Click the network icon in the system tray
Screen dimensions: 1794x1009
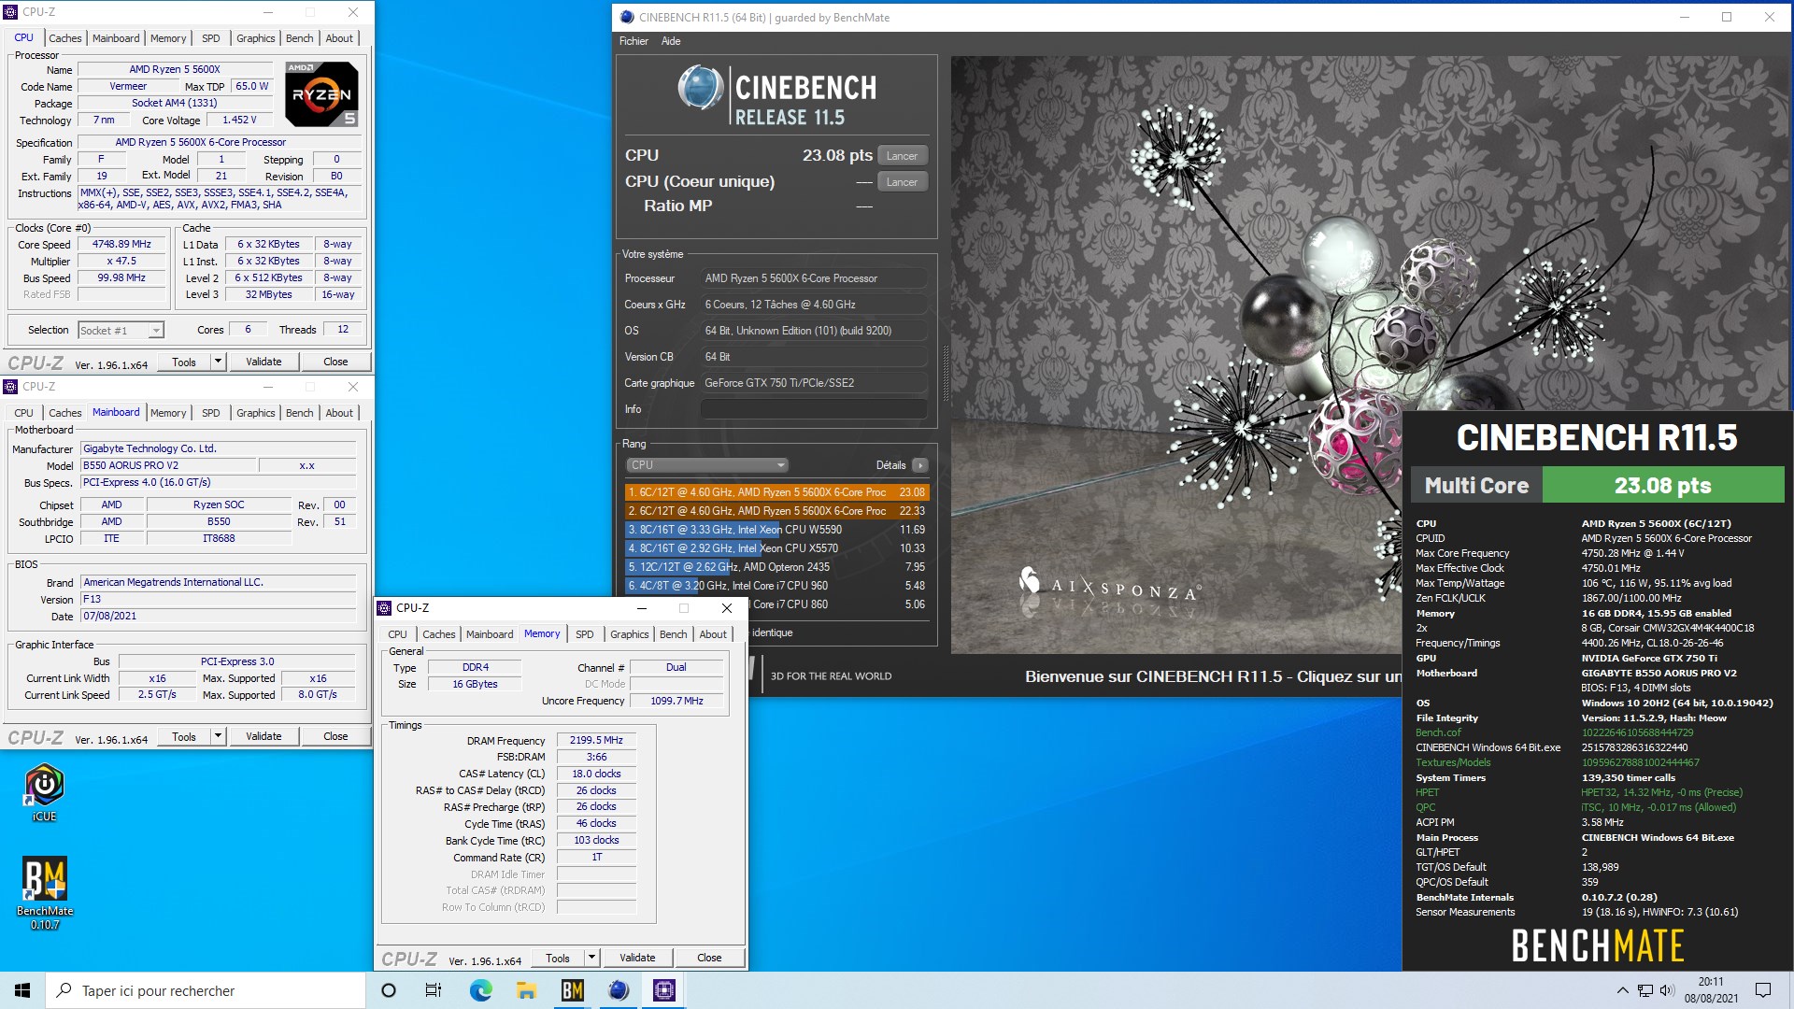point(1644,990)
